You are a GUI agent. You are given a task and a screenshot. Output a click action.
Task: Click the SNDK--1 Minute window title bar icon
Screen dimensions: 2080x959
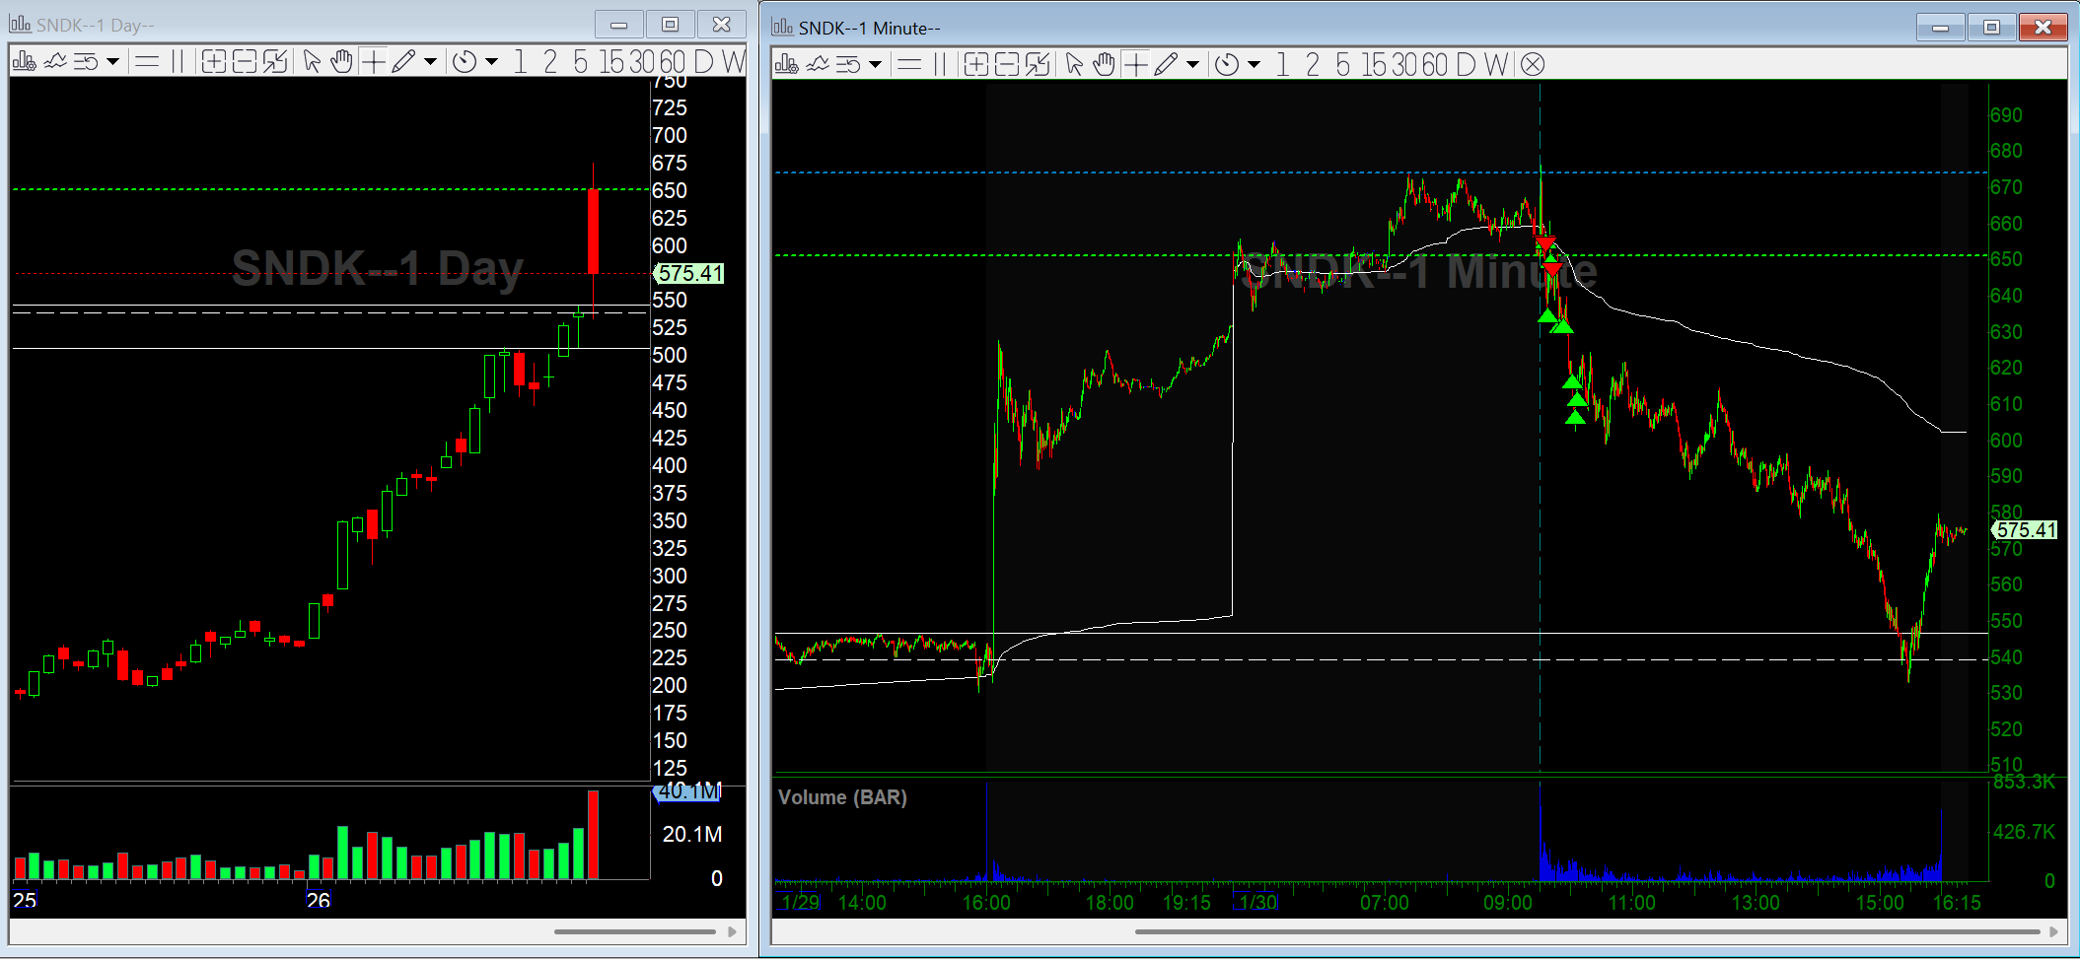(x=782, y=27)
